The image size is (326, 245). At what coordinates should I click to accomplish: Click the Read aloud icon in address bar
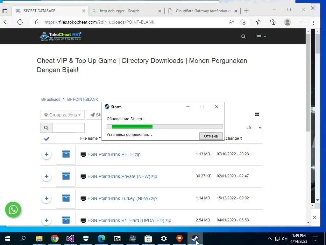click(x=231, y=22)
